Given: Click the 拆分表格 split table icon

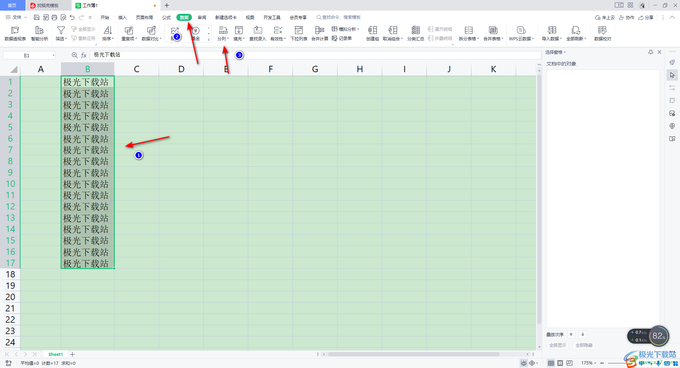Looking at the screenshot, I should click(x=469, y=30).
